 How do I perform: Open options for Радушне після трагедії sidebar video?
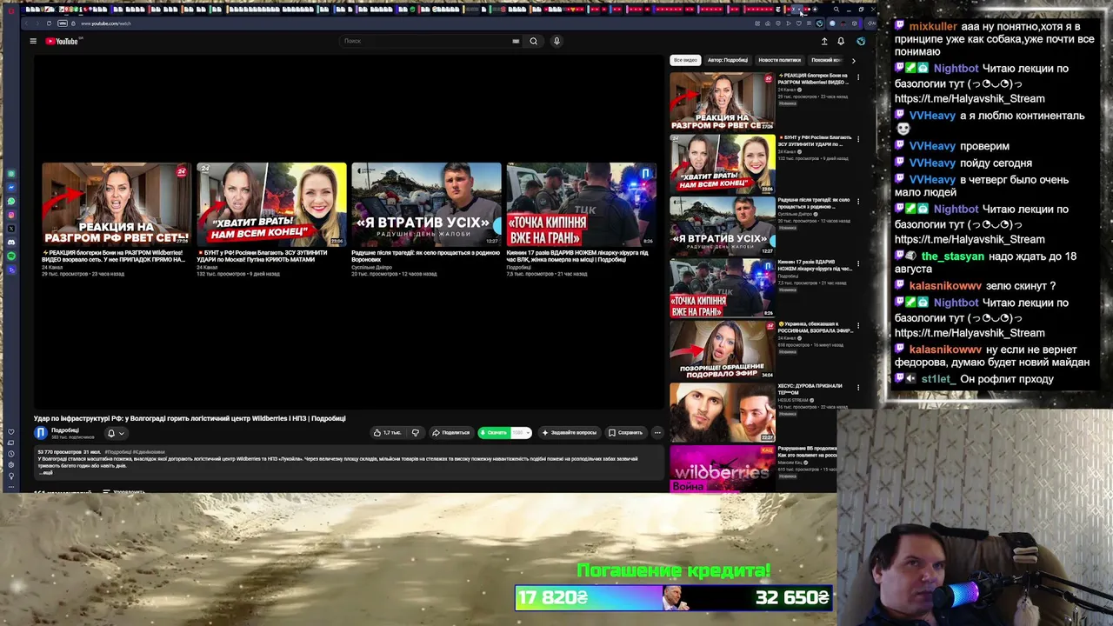858,202
